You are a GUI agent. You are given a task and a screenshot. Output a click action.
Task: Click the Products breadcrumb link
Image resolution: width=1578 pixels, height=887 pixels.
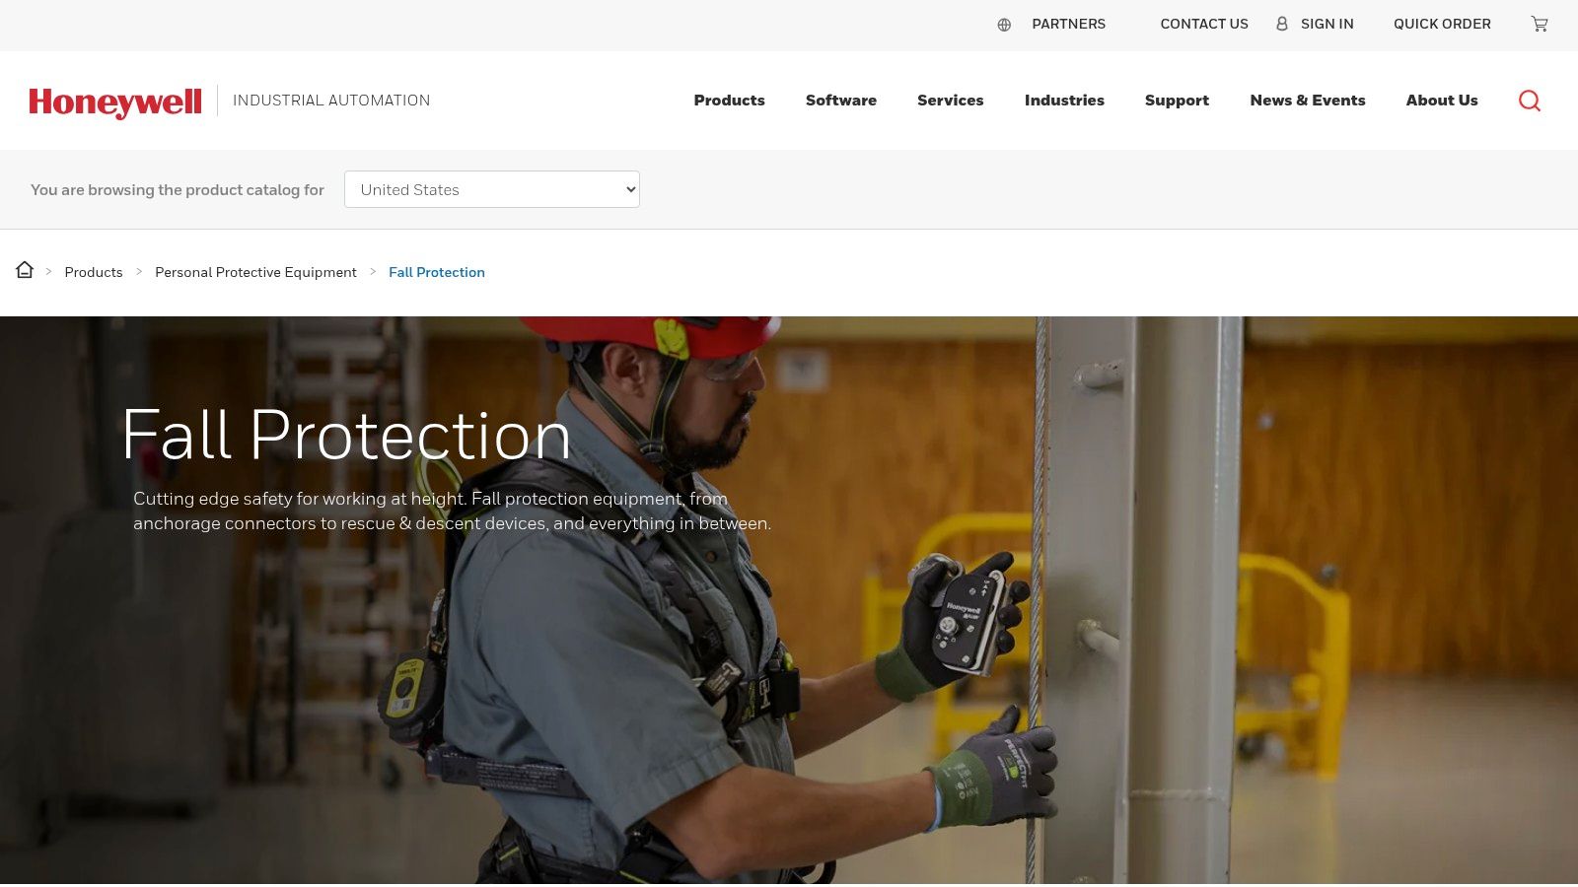pos(94,272)
